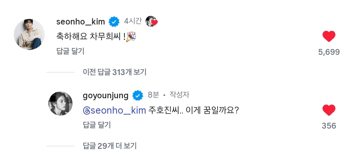Click the goyounjung username
The height and width of the screenshot is (158, 353).
pos(106,95)
